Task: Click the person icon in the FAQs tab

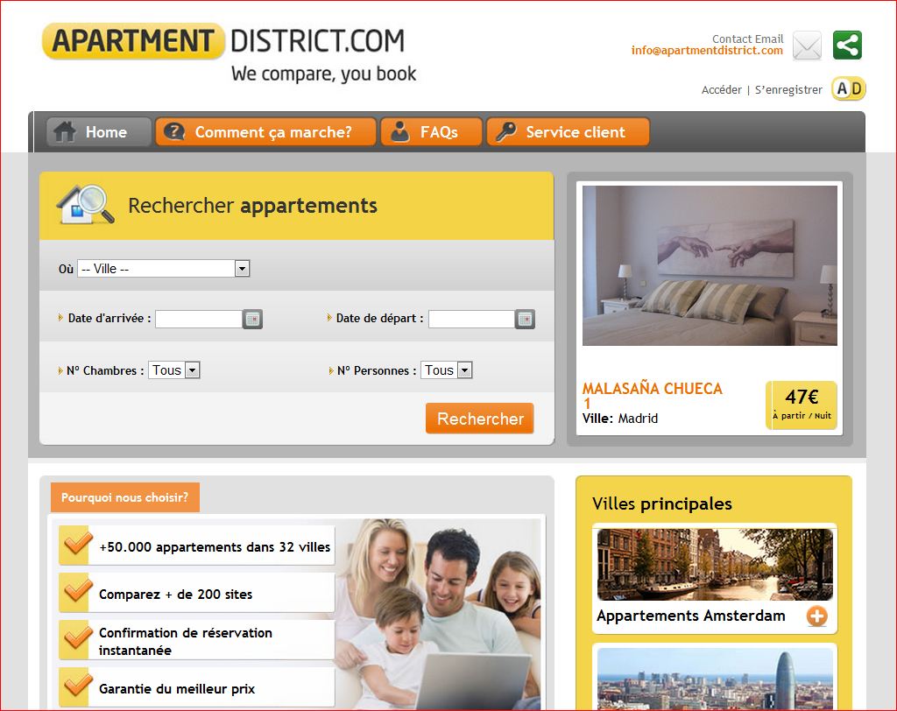Action: tap(399, 131)
